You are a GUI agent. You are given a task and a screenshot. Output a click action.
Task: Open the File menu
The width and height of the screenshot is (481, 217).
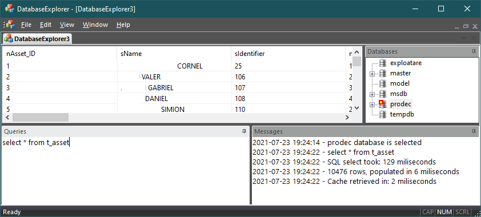(26, 25)
